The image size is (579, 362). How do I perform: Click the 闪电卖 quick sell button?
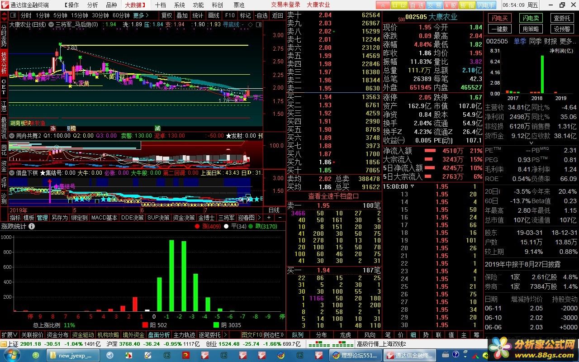click(x=531, y=18)
